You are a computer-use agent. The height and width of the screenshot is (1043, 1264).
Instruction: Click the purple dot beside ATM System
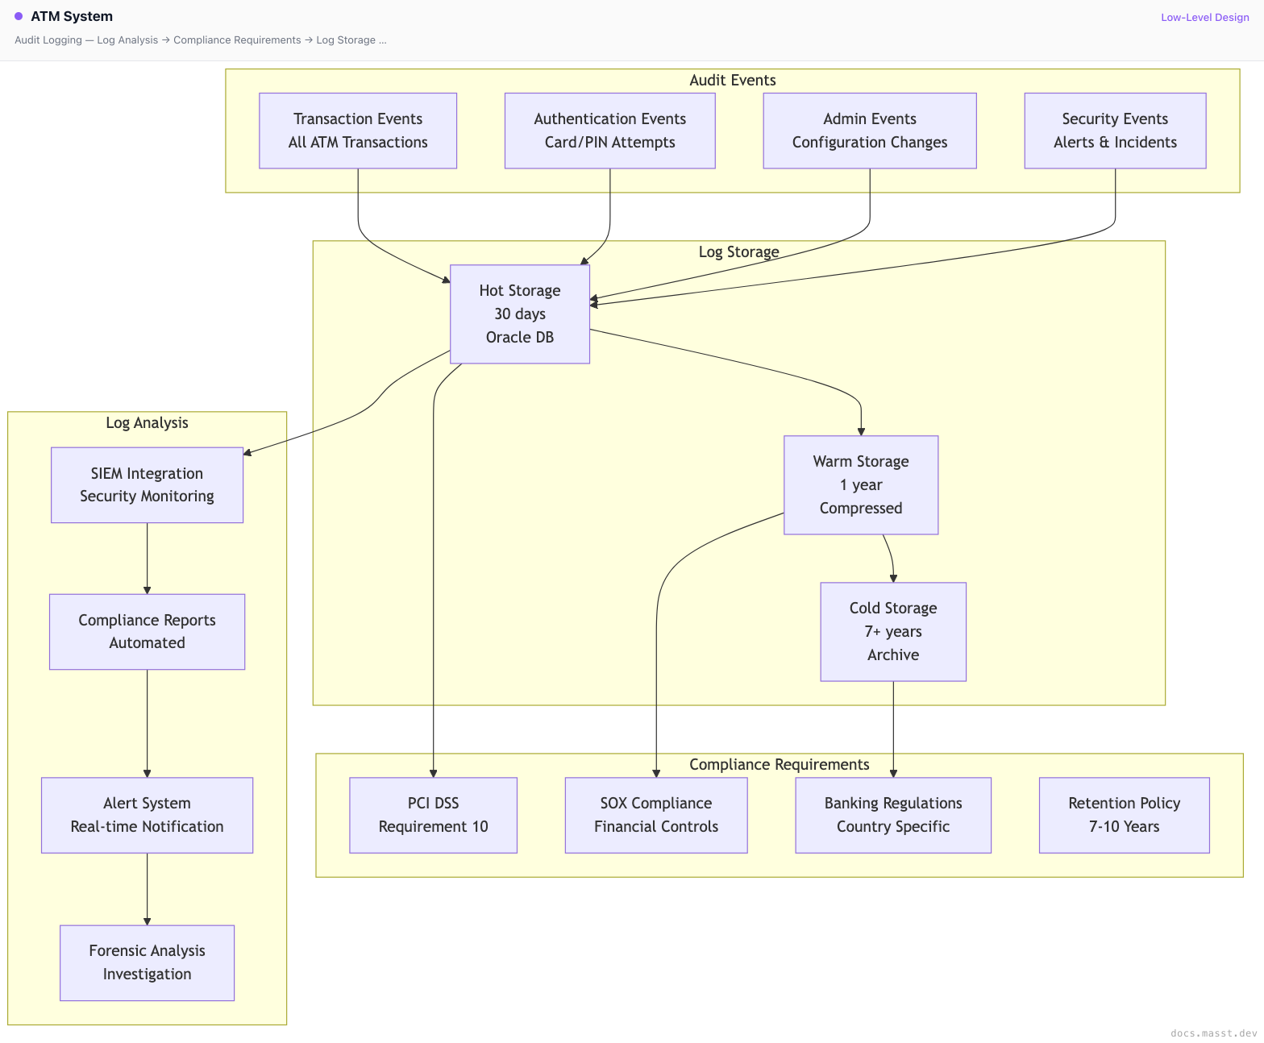tap(19, 16)
